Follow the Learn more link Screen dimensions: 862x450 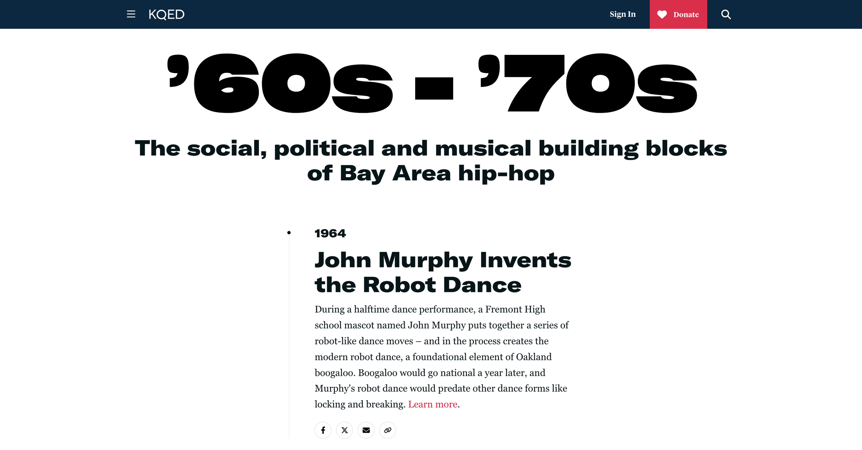[x=432, y=404]
